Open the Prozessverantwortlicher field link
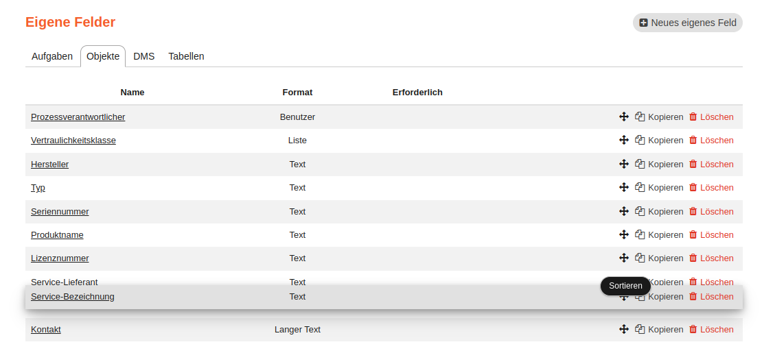Screen dimensions: 775x364 [x=78, y=117]
